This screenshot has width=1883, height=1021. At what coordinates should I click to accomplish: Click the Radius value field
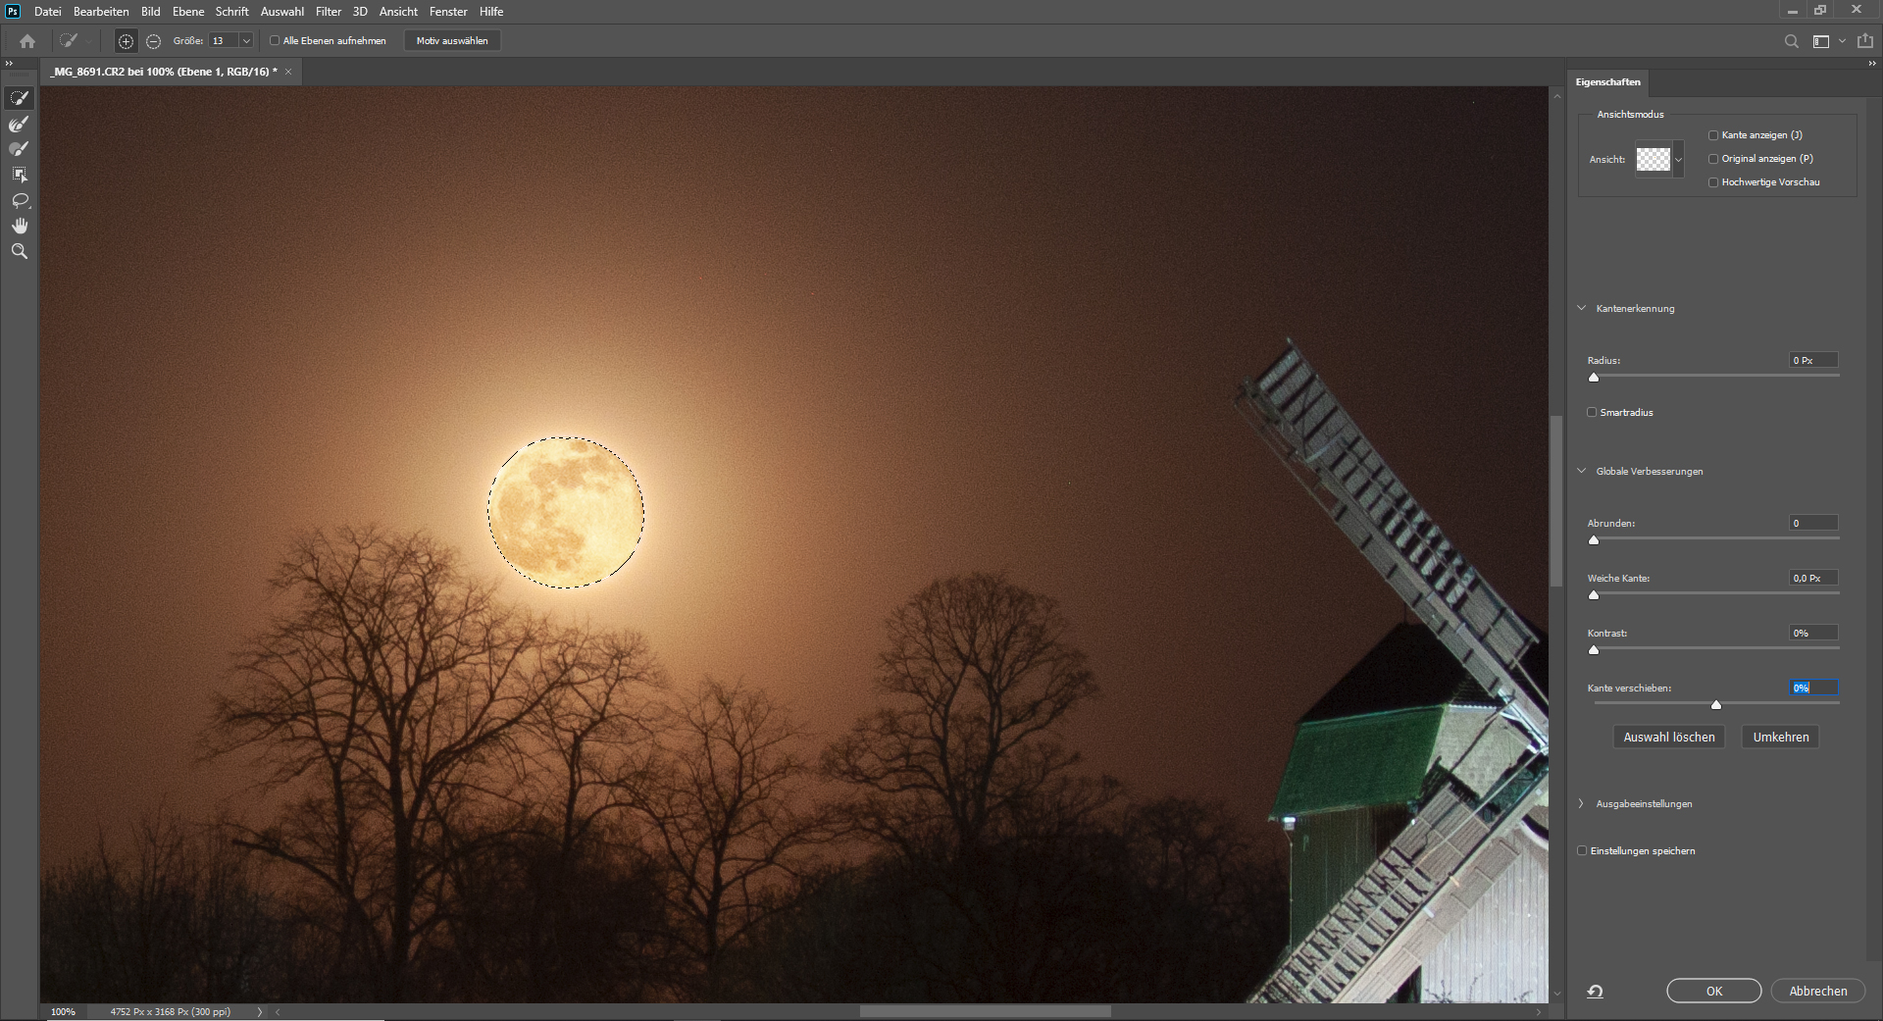click(1813, 361)
